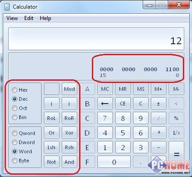Click the equals button
This screenshot has height=177, width=192.
176,155
